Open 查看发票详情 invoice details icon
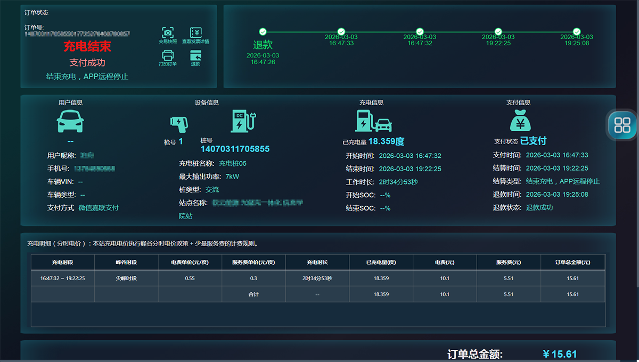639x362 pixels. tap(195, 32)
